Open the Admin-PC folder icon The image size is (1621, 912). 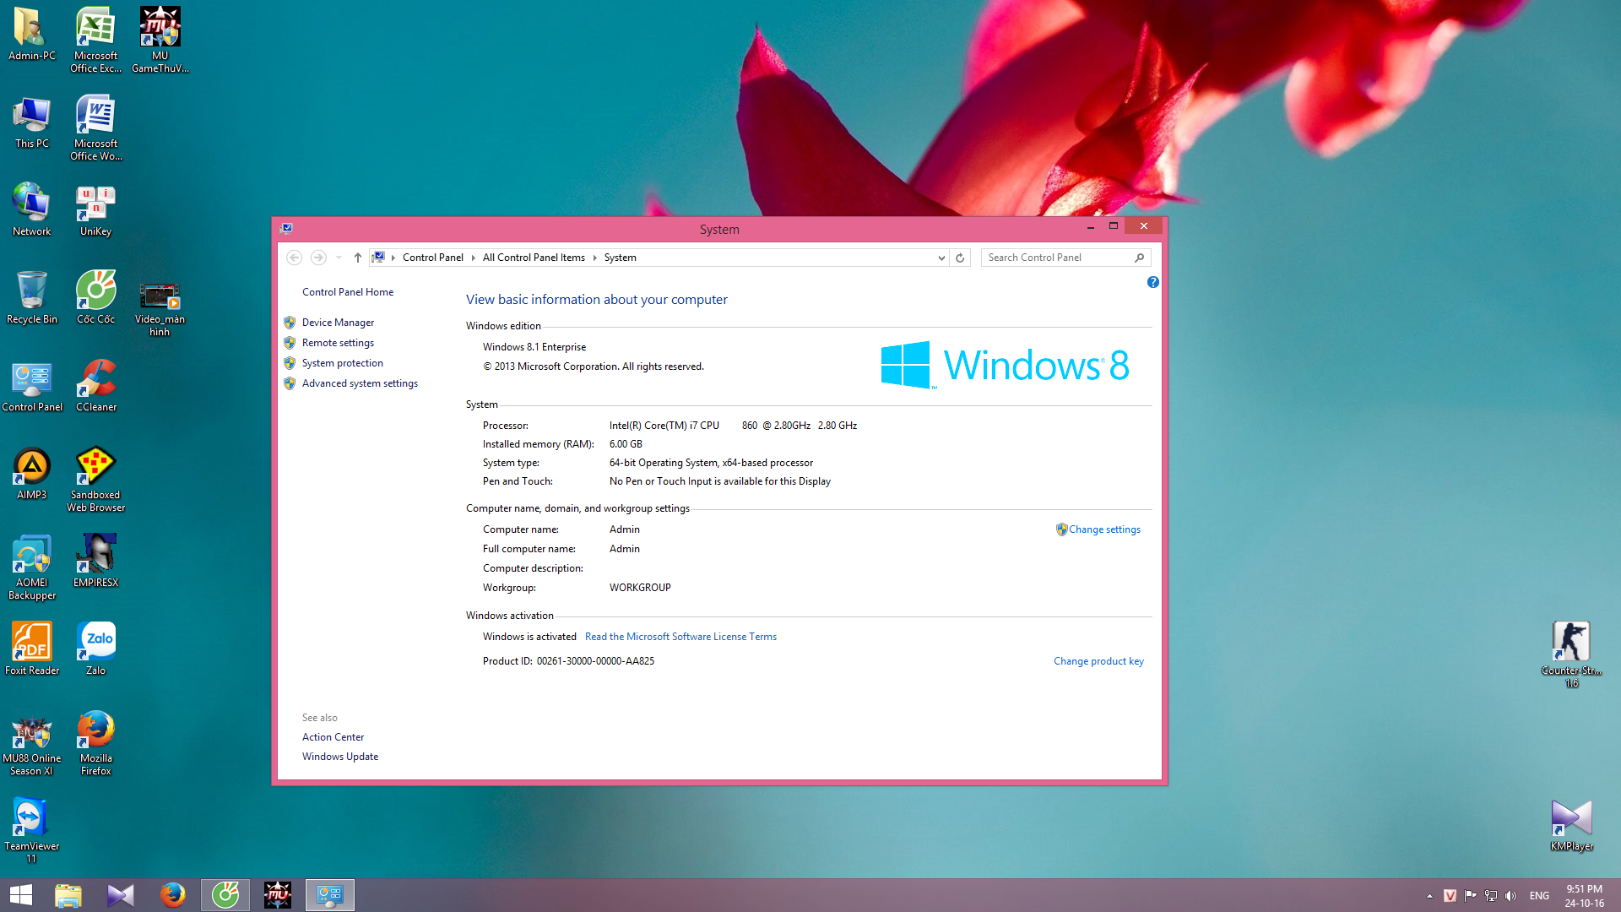(x=31, y=35)
